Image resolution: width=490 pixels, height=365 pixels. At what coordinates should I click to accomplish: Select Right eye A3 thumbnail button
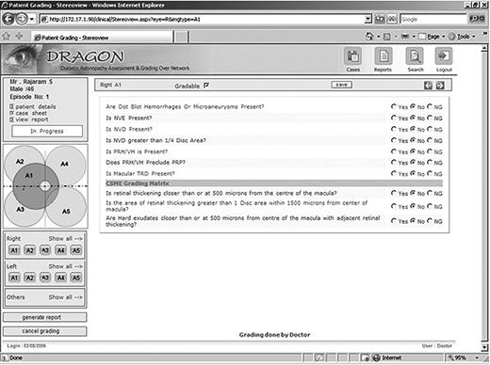(x=45, y=250)
